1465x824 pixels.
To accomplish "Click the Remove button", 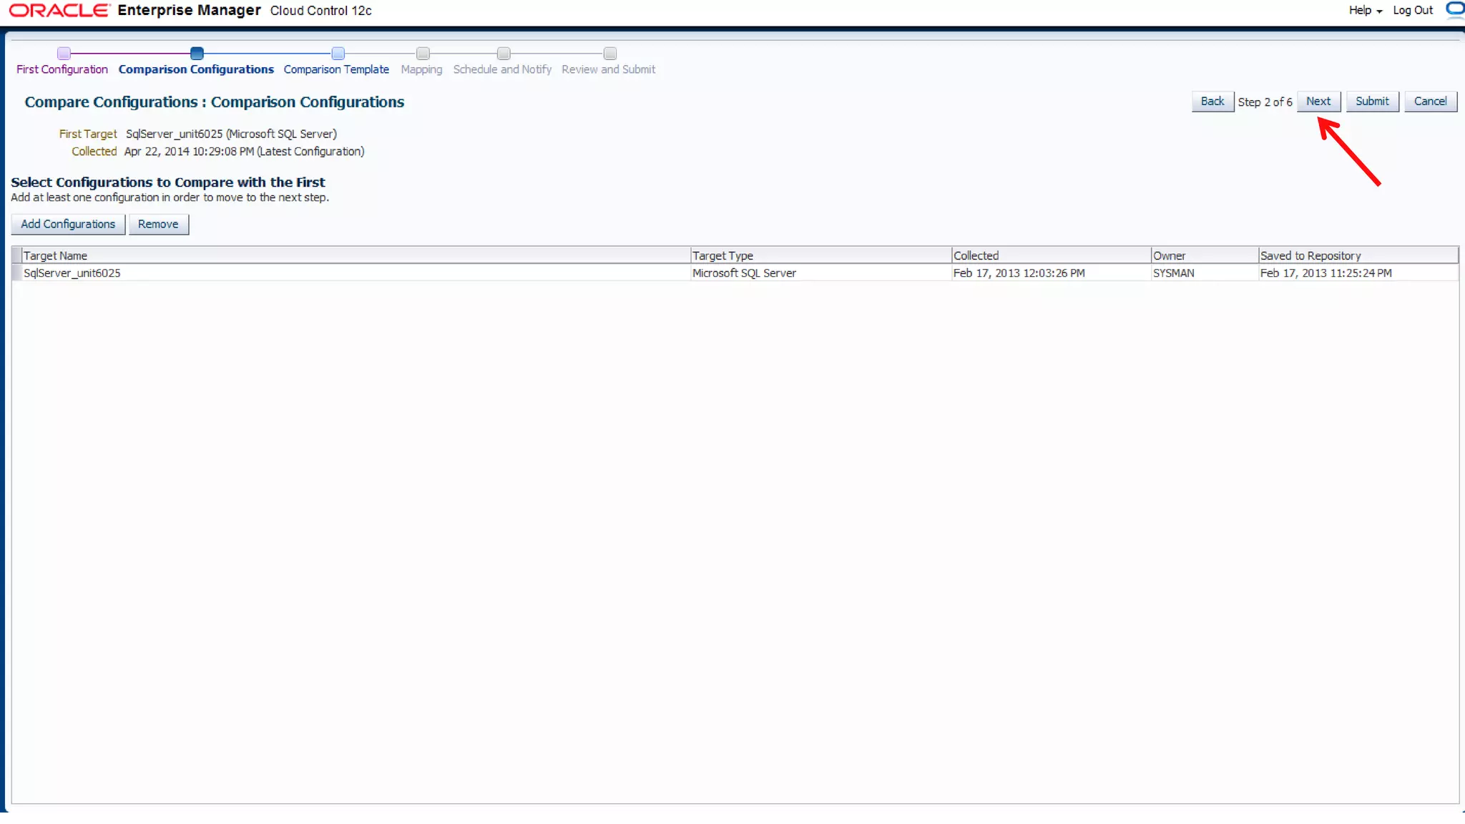I will coord(158,225).
